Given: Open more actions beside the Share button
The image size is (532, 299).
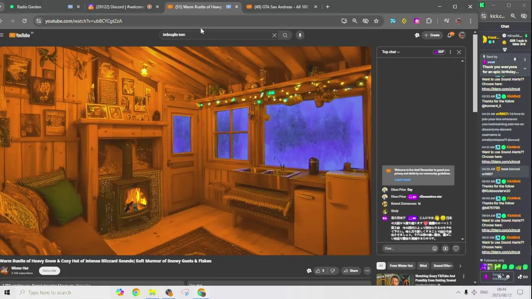Looking at the screenshot, I should (367, 271).
